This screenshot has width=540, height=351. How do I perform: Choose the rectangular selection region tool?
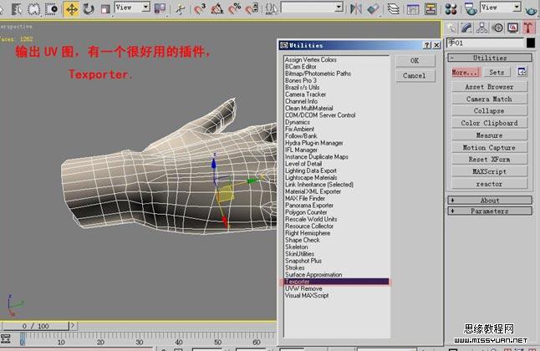[x=33, y=8]
